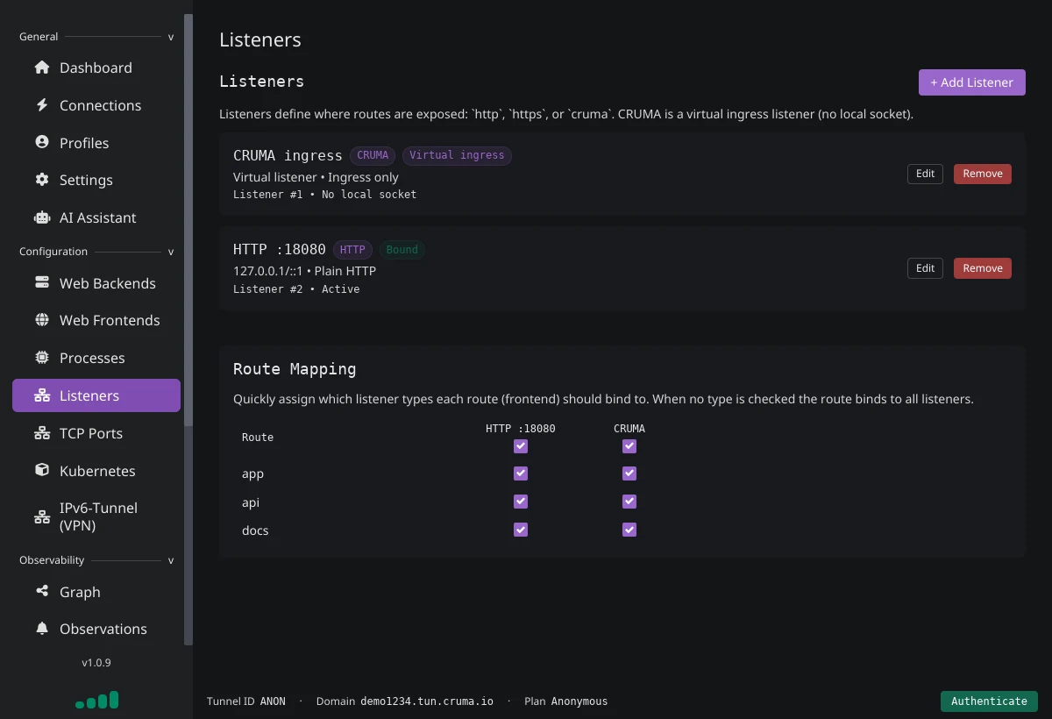1052x719 pixels.
Task: Edit the HTTP :18080 listener
Action: coord(925,268)
